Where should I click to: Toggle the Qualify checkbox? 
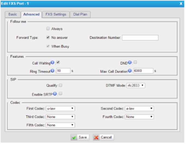(x=60, y=85)
